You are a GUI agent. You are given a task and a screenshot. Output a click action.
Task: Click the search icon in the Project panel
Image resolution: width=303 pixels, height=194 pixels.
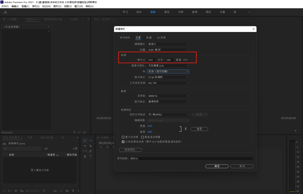pyautogui.click(x=61, y=191)
